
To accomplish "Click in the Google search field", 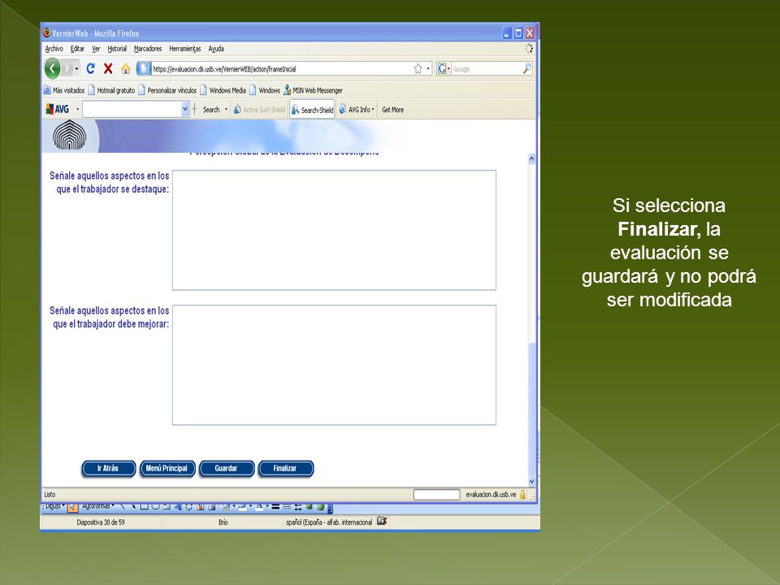I will point(486,68).
